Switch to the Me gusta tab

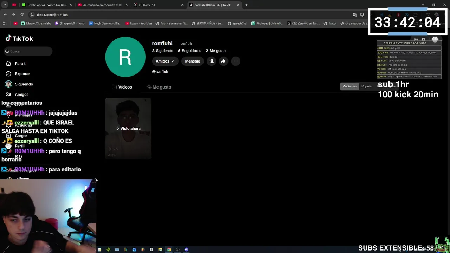(159, 87)
